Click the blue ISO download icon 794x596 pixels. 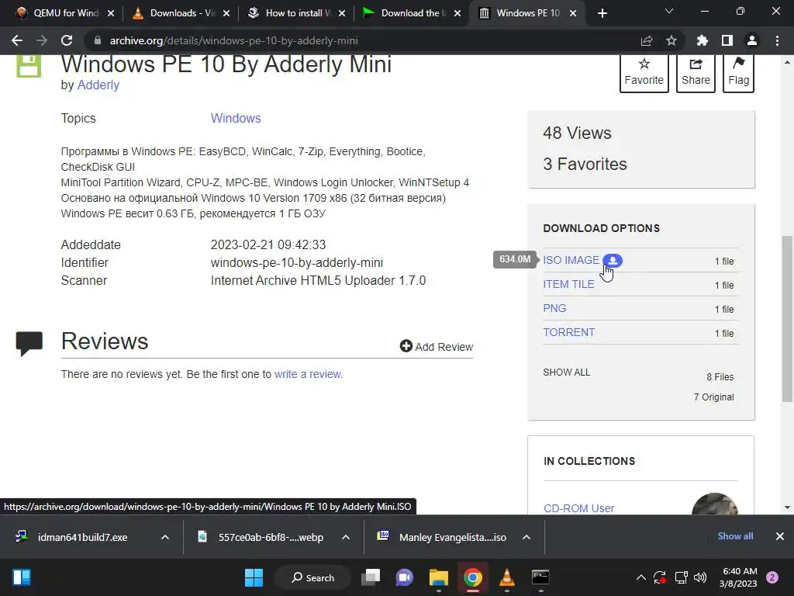click(613, 261)
